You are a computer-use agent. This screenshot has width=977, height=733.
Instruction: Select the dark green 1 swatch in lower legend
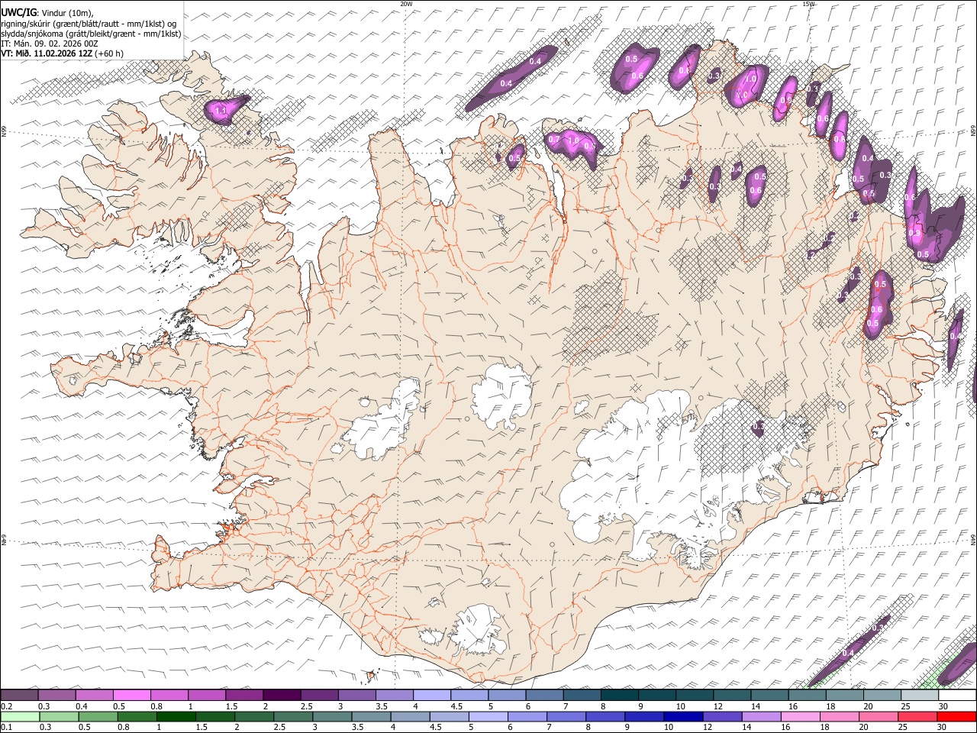(x=176, y=717)
